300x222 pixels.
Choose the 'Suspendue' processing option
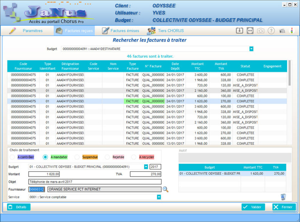click(x=77, y=157)
